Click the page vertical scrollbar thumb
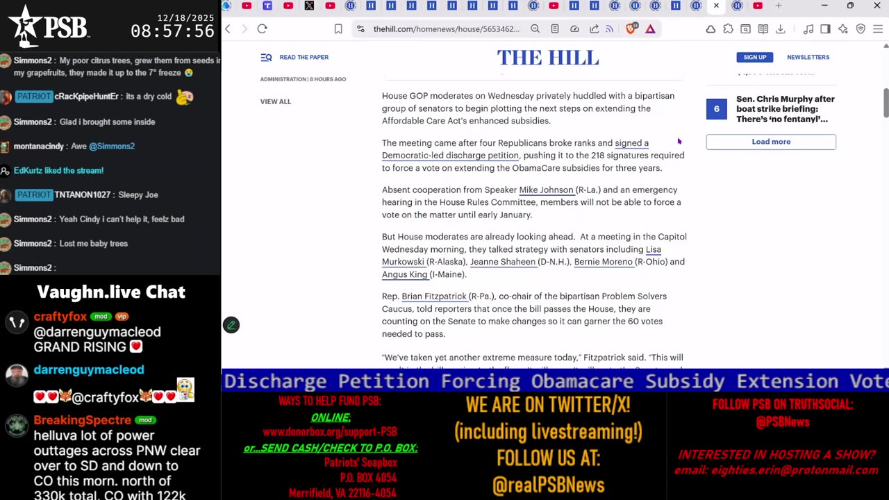 pos(886,103)
